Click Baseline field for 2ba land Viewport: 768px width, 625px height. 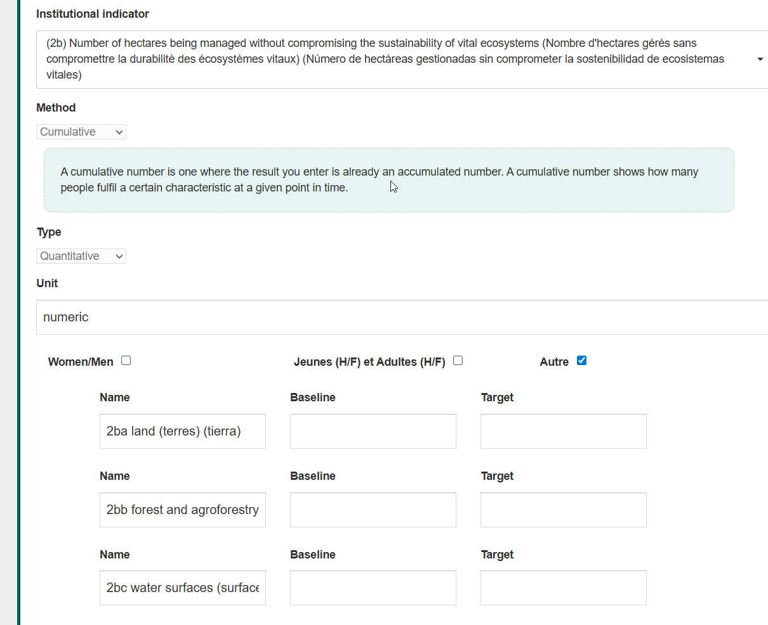pos(373,431)
